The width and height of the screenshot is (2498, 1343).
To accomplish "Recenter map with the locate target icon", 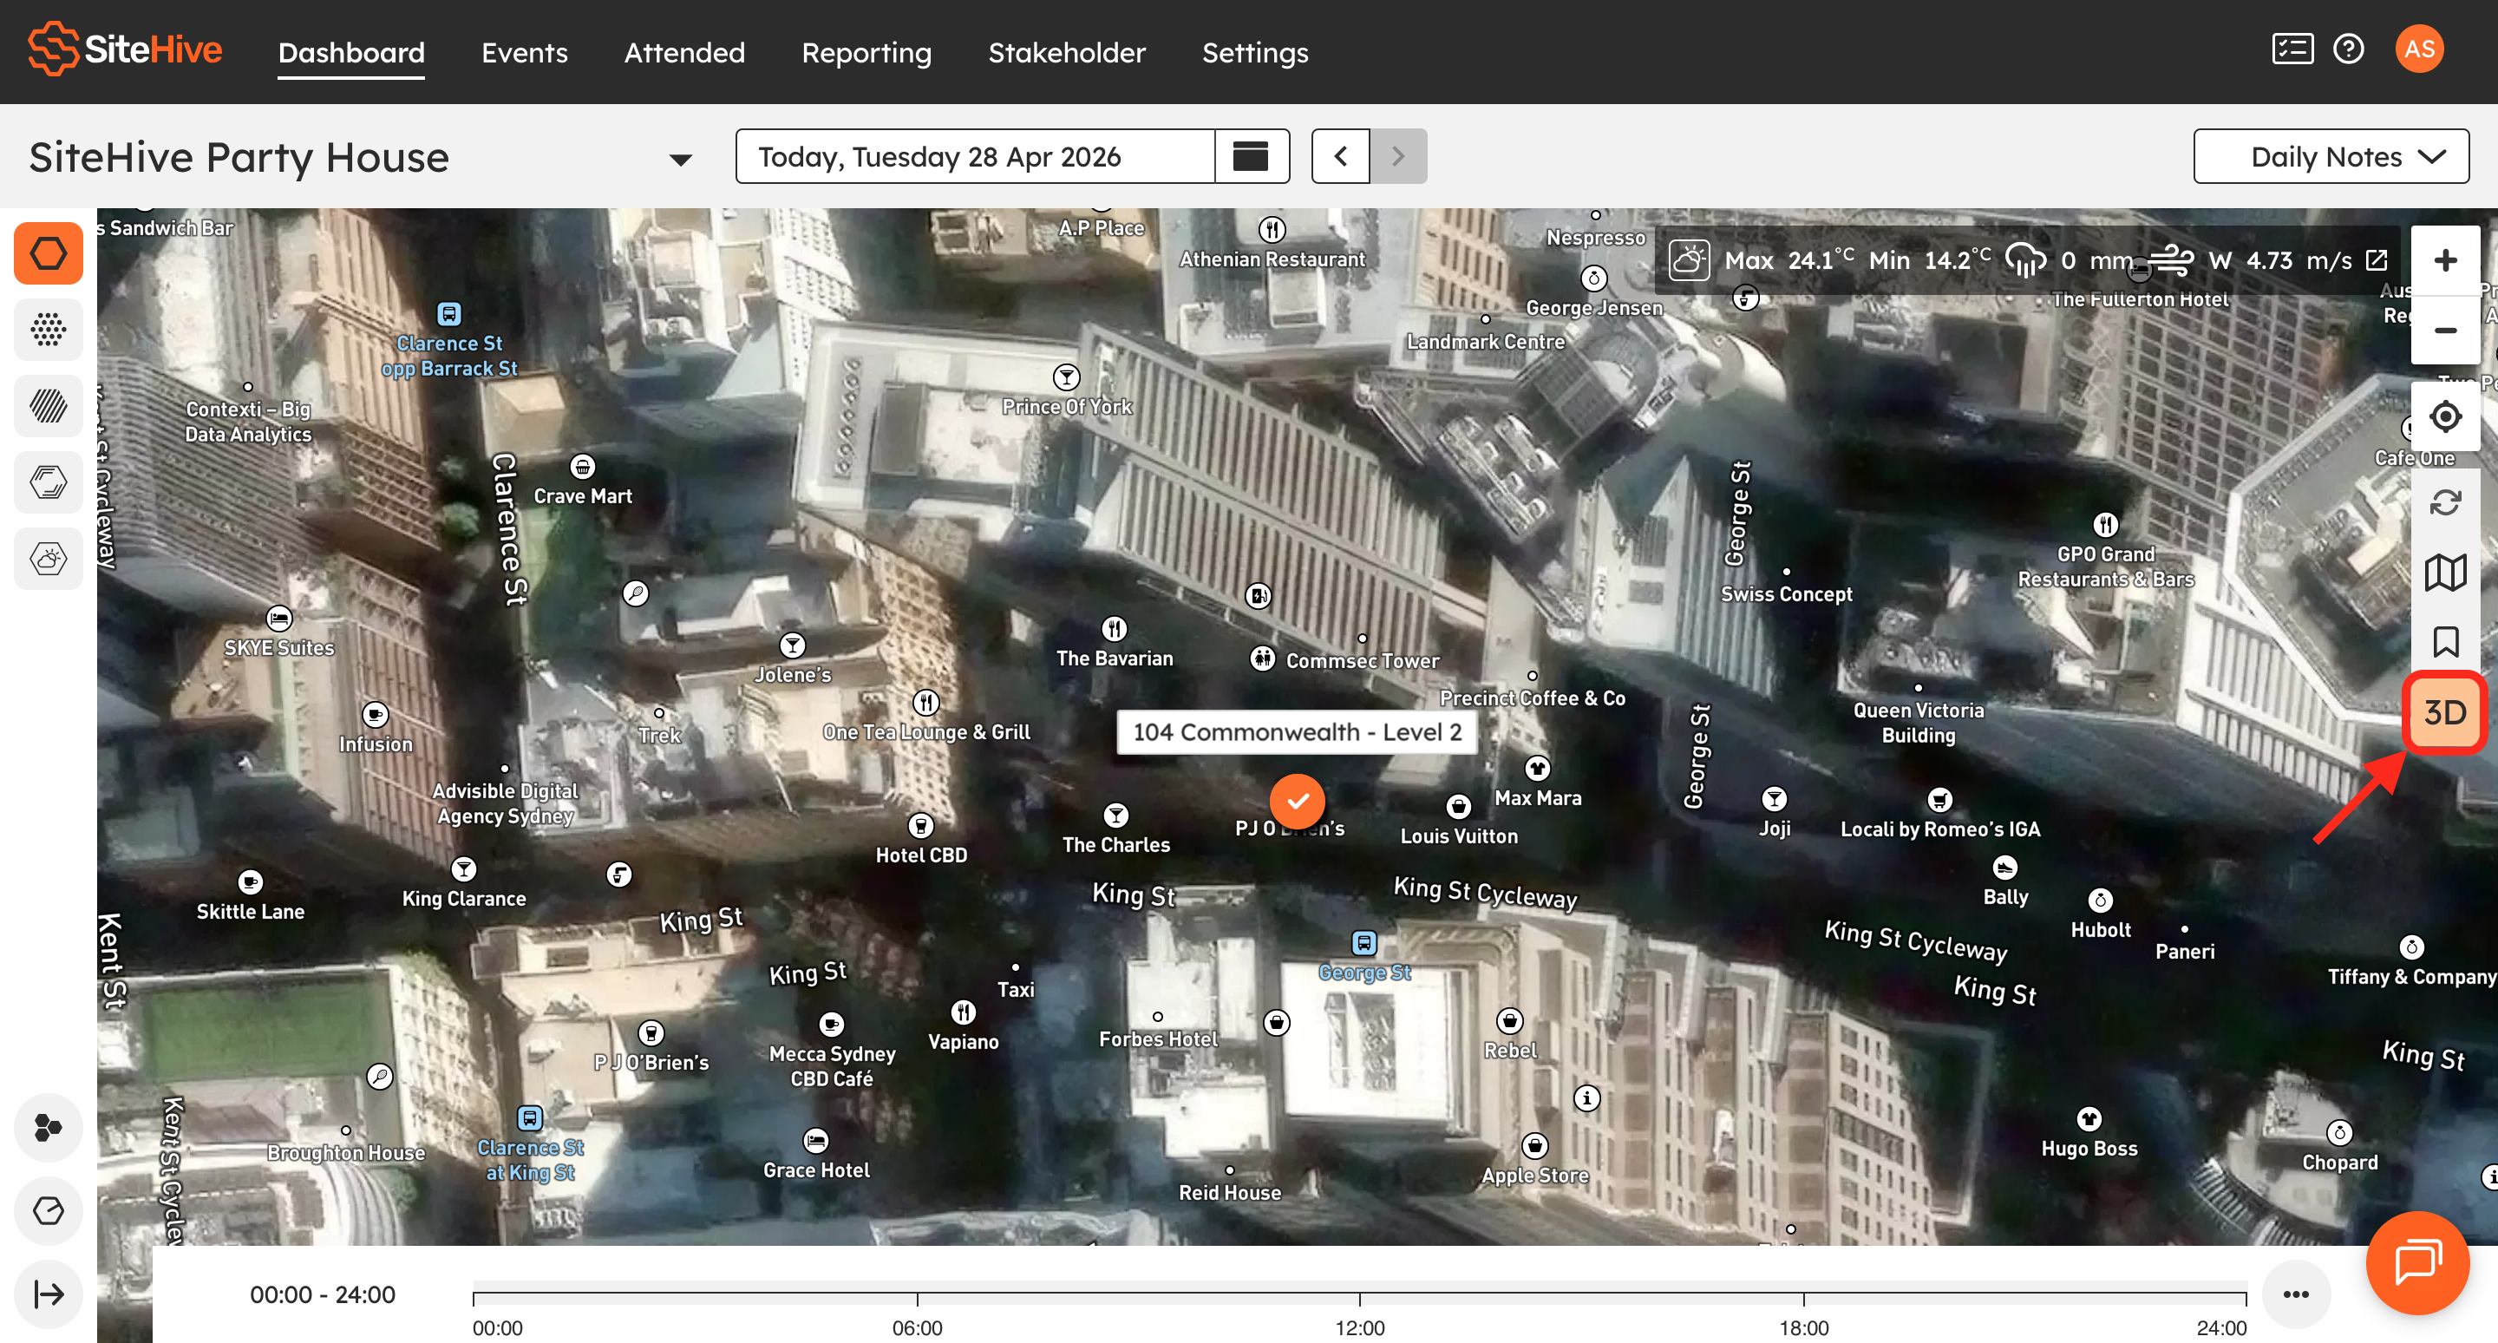I will [2446, 417].
